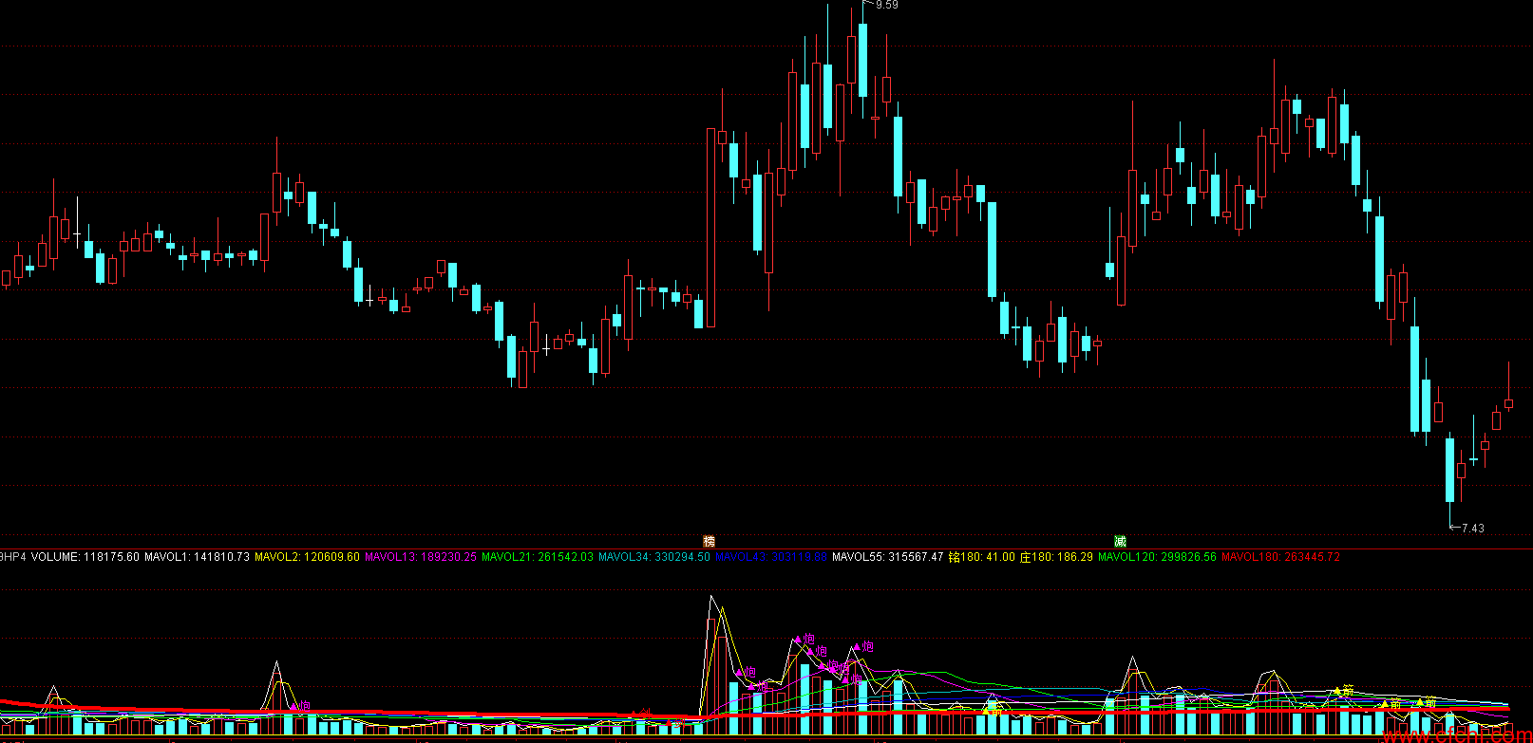Image resolution: width=1533 pixels, height=743 pixels.
Task: Click the white MAVOL55: 315567.47 label
Action: (888, 557)
